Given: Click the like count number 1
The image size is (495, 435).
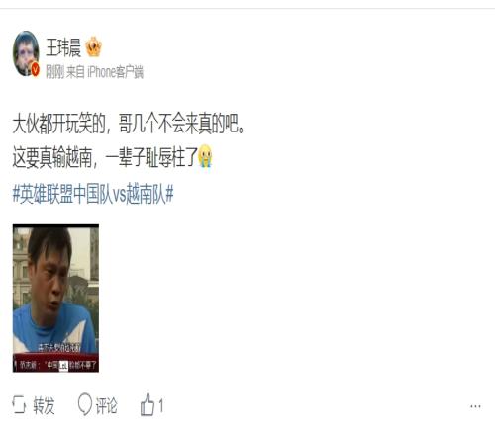Looking at the screenshot, I should point(160,405).
